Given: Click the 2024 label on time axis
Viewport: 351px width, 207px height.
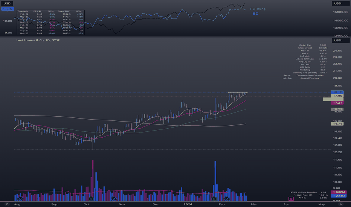Looking at the screenshot, I should (x=188, y=204).
